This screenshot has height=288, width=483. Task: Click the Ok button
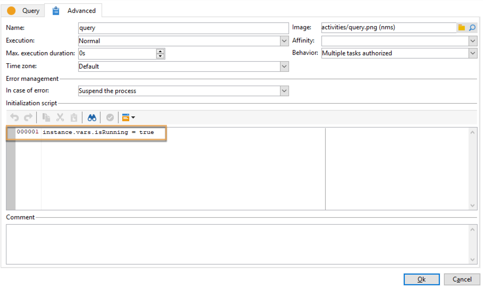click(422, 279)
